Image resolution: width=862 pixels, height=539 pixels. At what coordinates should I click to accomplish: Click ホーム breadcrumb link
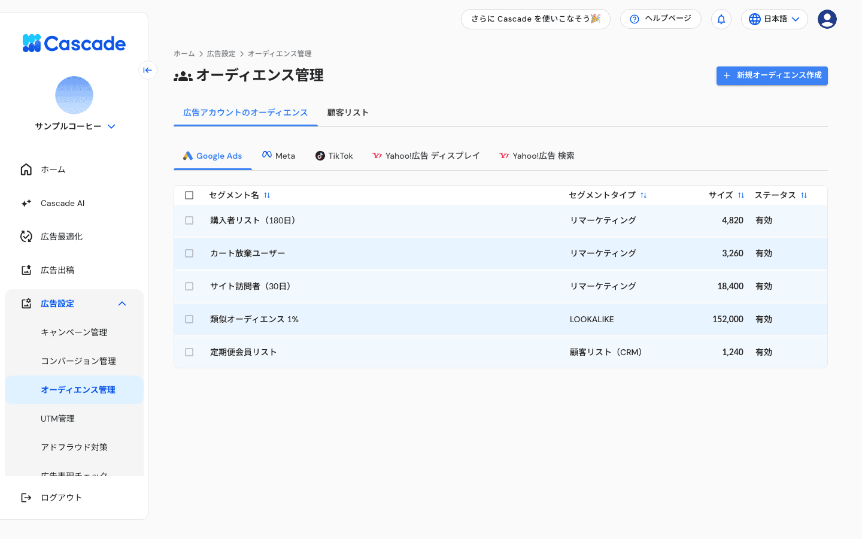184,54
